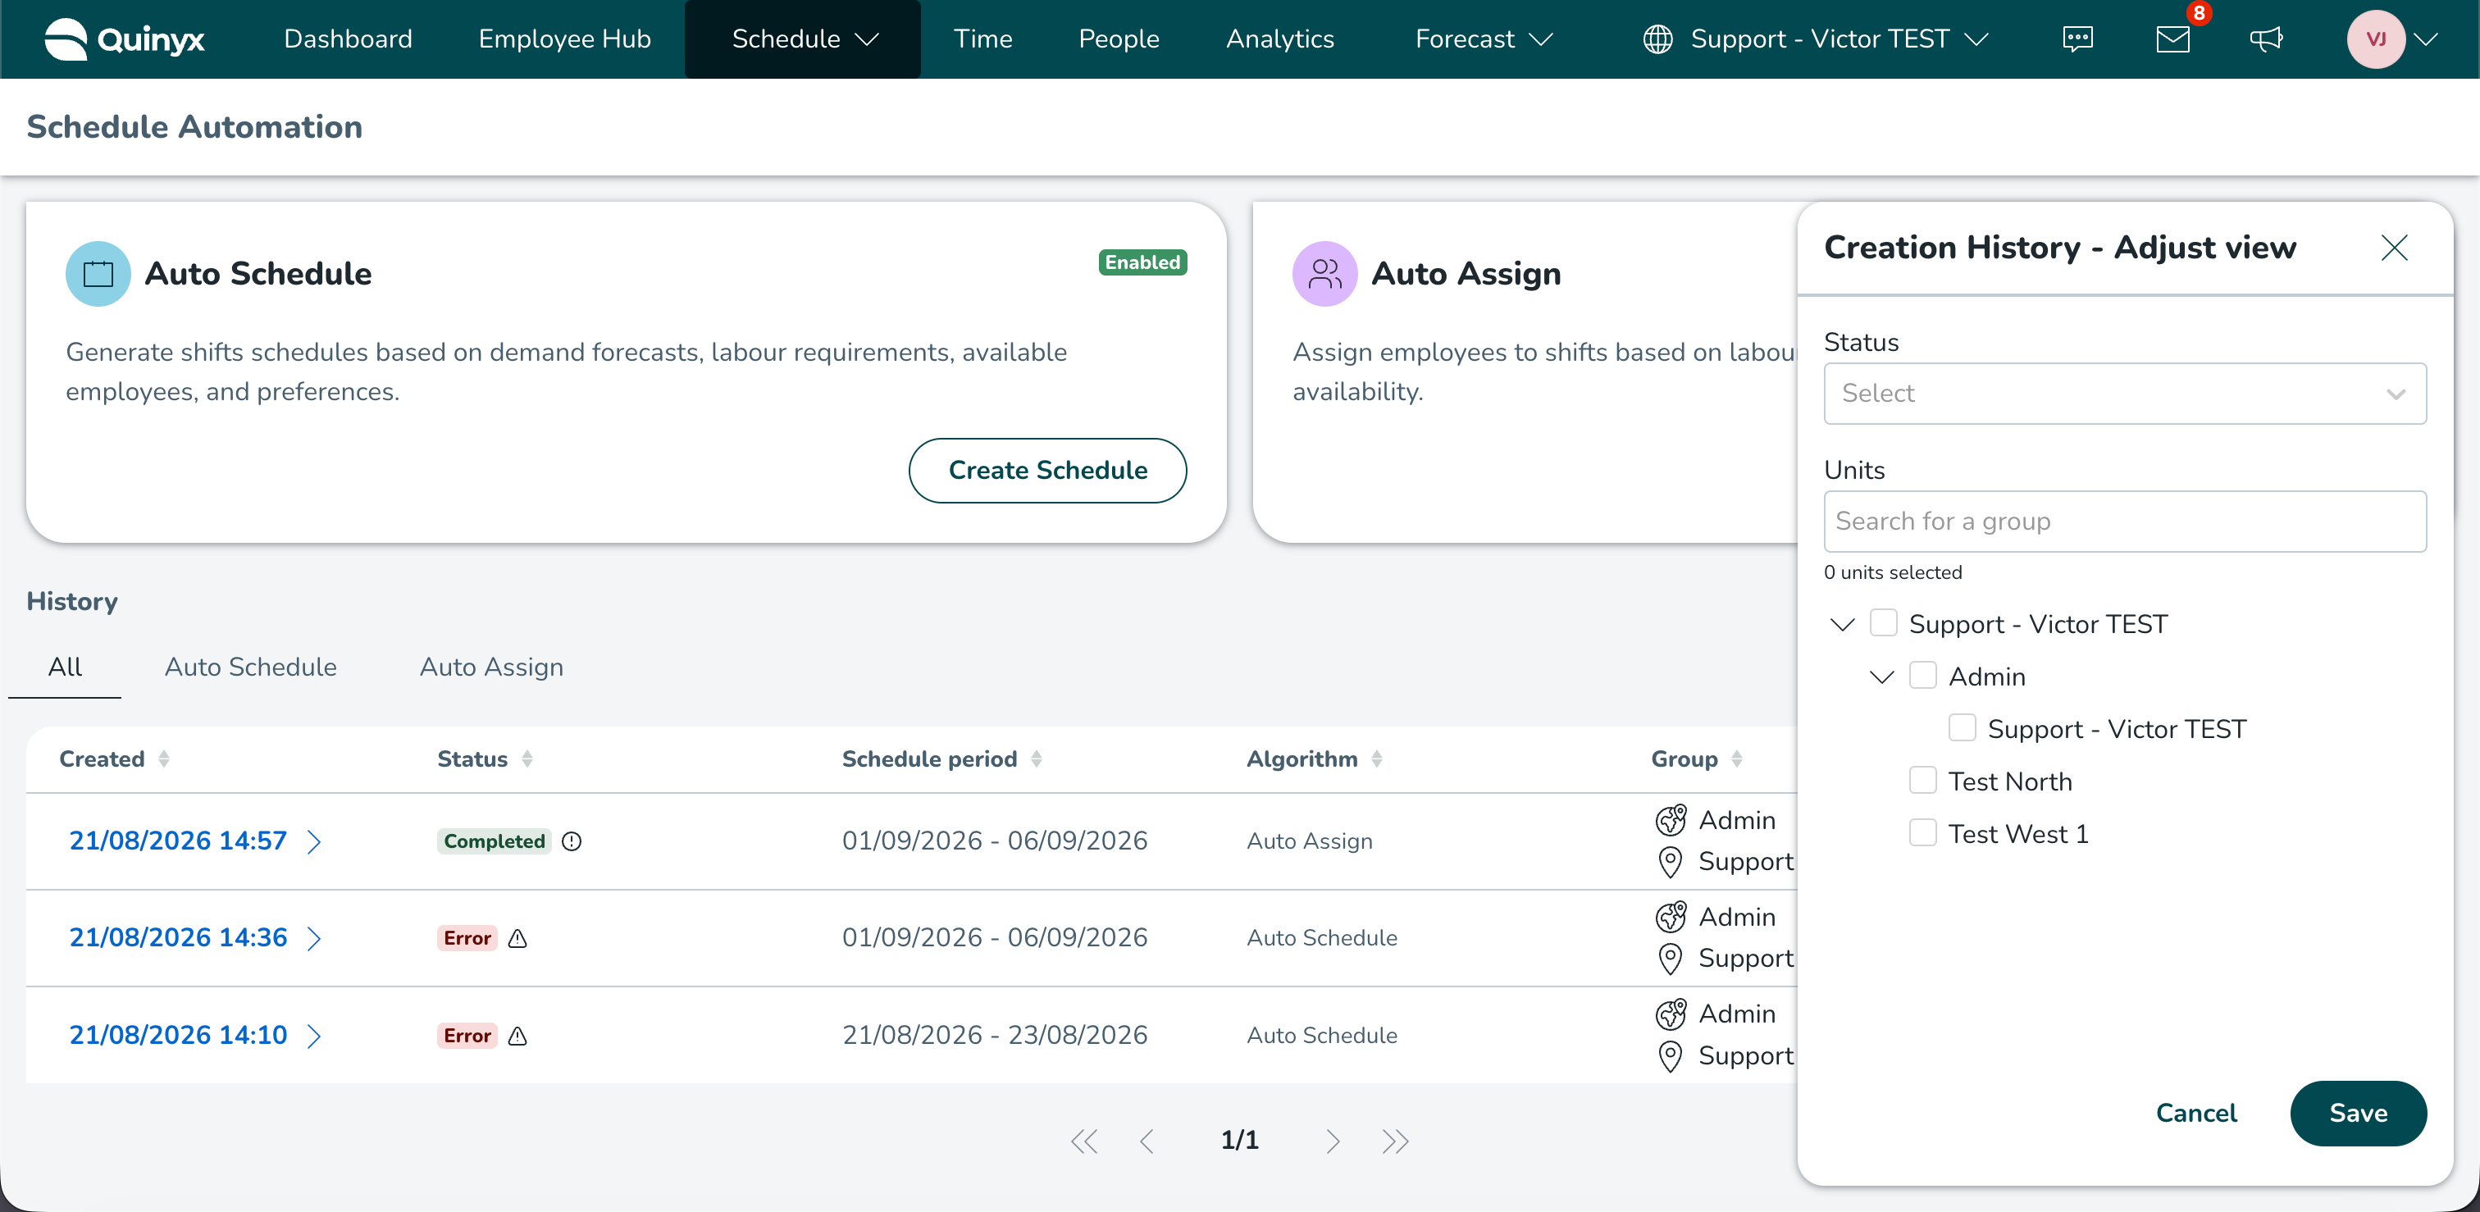The image size is (2480, 1212).
Task: Go to the last page of history
Action: click(1395, 1141)
